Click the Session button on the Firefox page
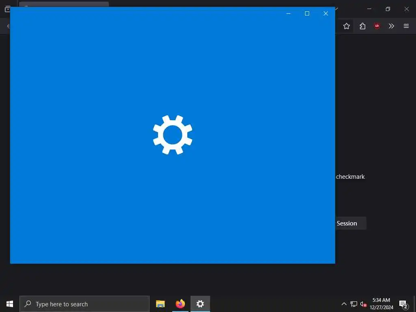Image resolution: width=416 pixels, height=312 pixels. coord(351,223)
